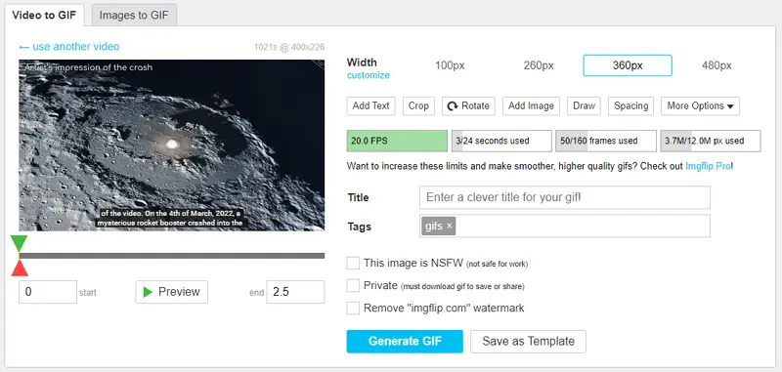The width and height of the screenshot is (782, 372).
Task: Click the red end marker triangle
Action: [20, 268]
